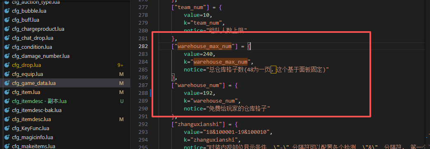
Task: Click the Lua icon next to cfg_KeyFunc.lua
Action: tap(7, 128)
